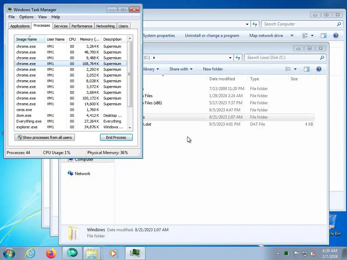
Task: Open the clock showing 4:39 AM
Action: point(329,253)
